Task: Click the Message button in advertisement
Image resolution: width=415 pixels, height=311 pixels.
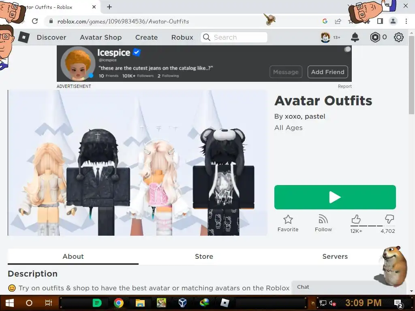Action: pyautogui.click(x=286, y=72)
